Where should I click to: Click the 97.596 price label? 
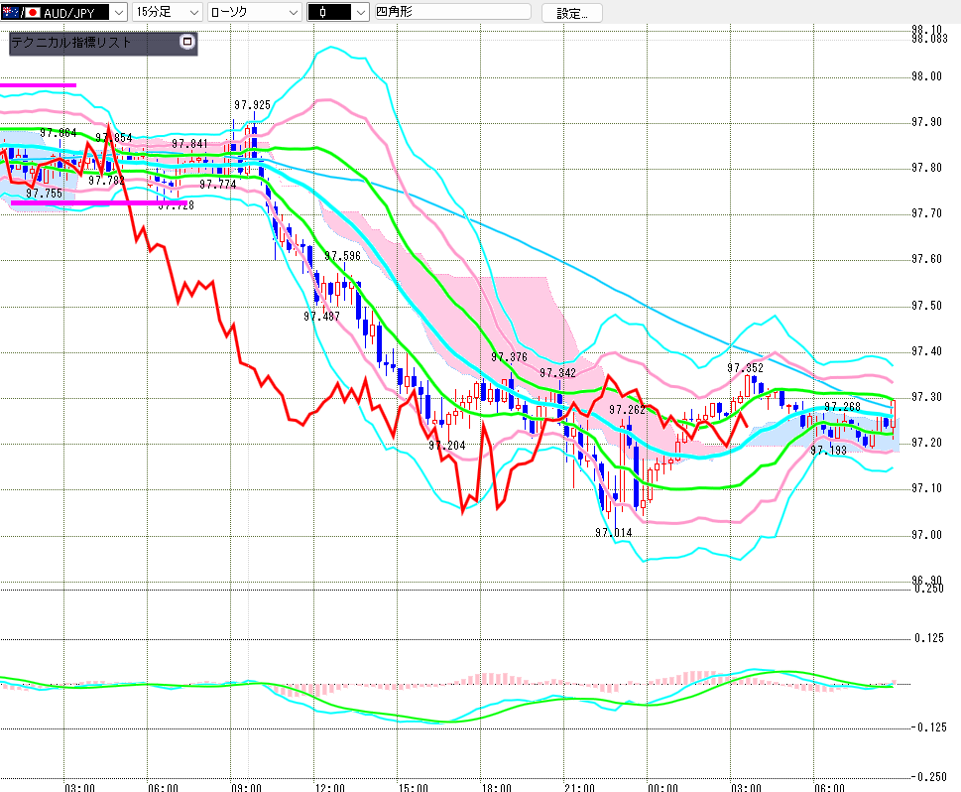pyautogui.click(x=341, y=255)
